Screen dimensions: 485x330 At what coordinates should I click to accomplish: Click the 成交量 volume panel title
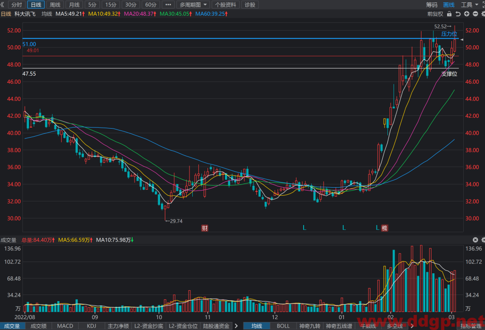click(8, 240)
